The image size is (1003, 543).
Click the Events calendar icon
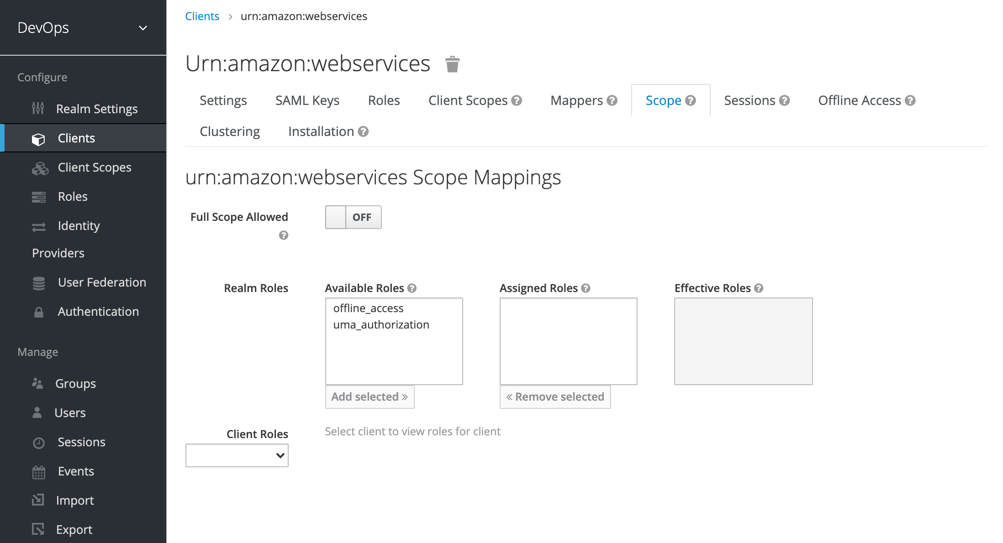tap(39, 471)
